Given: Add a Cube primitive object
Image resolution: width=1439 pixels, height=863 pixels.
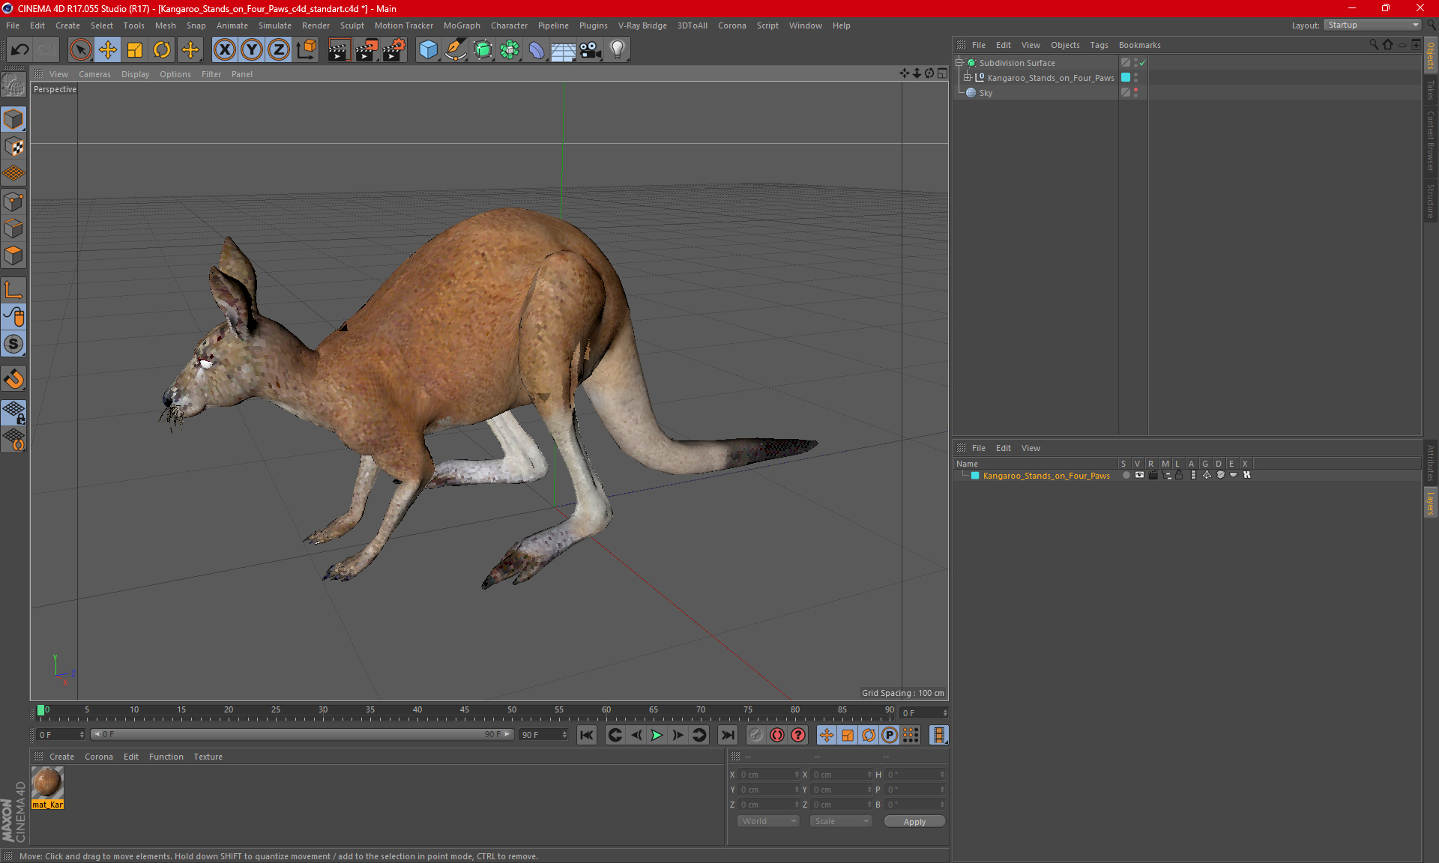Looking at the screenshot, I should click(428, 50).
